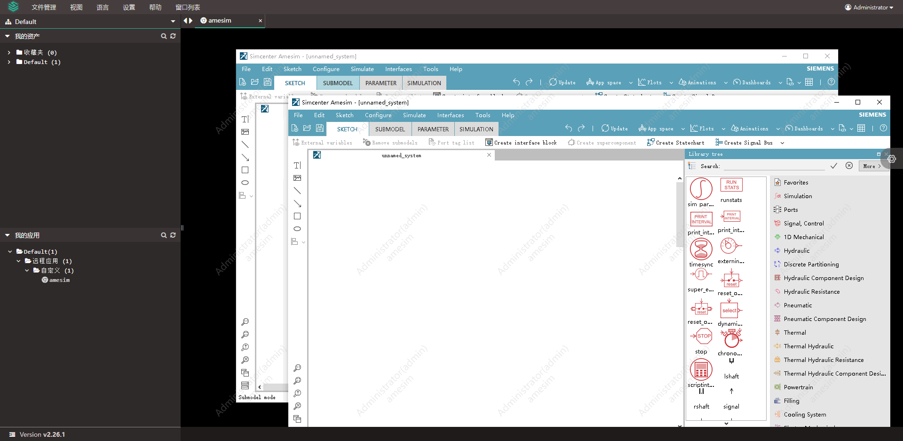This screenshot has height=441, width=903.
Task: Switch to SUBMODEL tab in front window
Action: 390,129
